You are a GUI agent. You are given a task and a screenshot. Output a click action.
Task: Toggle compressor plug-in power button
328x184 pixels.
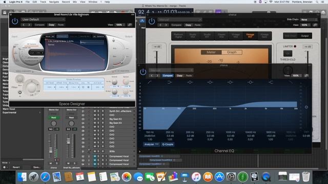(152, 21)
